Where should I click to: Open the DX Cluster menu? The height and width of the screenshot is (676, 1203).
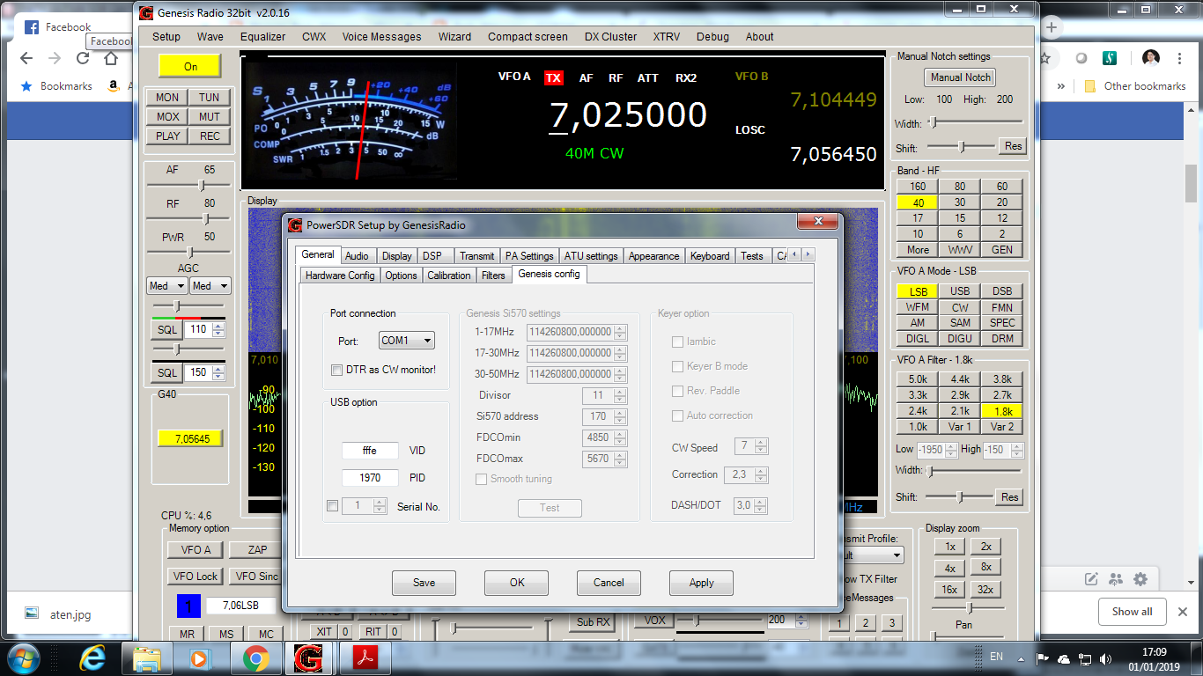click(609, 36)
